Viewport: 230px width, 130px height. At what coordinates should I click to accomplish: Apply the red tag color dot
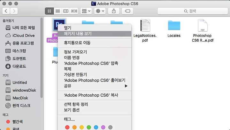(x=67, y=127)
